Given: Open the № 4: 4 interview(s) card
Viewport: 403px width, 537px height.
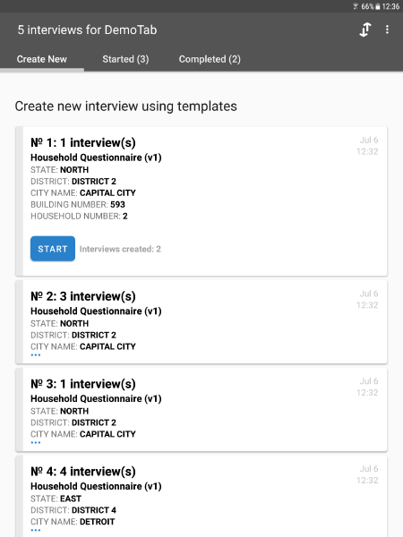Looking at the screenshot, I should tap(201, 497).
